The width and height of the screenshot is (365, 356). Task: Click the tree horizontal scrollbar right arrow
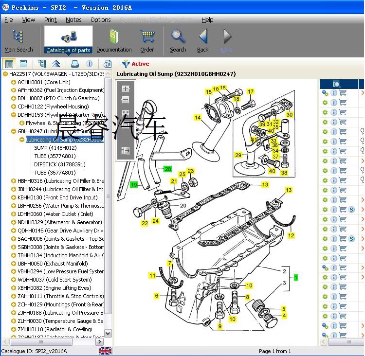click(100, 341)
